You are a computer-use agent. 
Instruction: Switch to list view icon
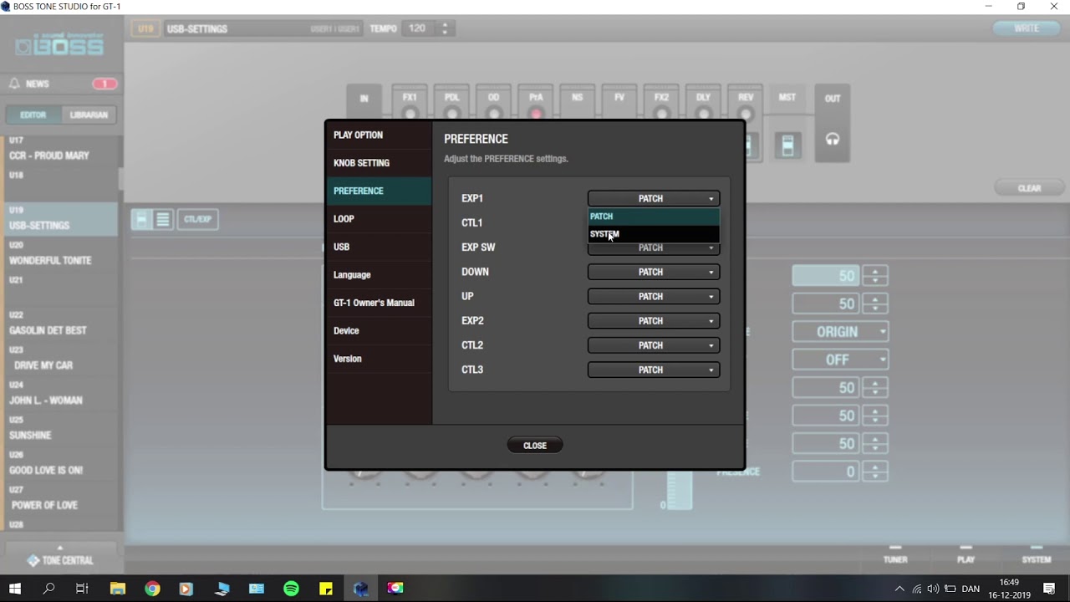point(163,219)
